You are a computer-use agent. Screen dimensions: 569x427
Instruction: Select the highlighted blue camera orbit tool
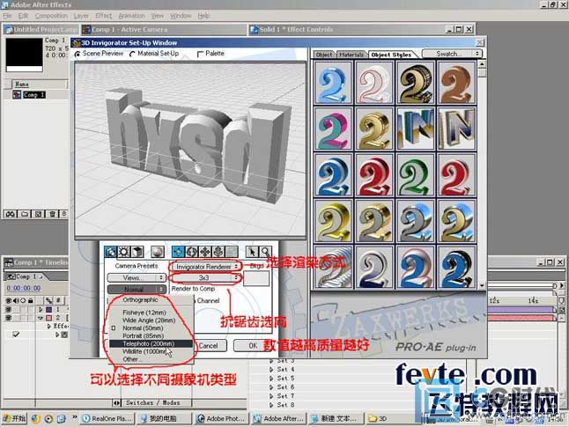(x=178, y=252)
